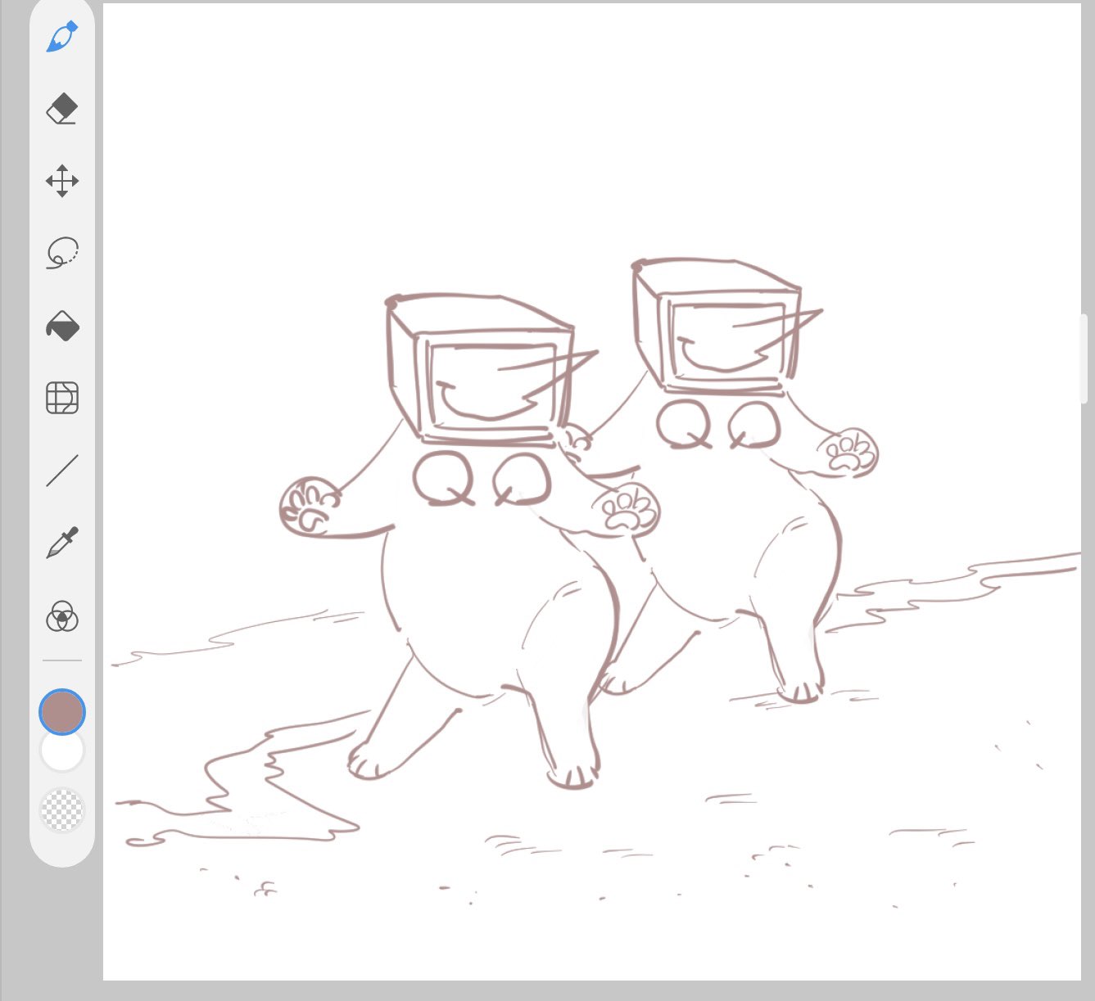Viewport: 1095px width, 1001px height.
Task: Select the brush pen tool
Action: [62, 37]
